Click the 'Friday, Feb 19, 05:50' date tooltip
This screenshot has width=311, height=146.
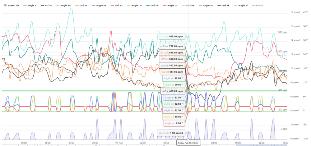188,143
